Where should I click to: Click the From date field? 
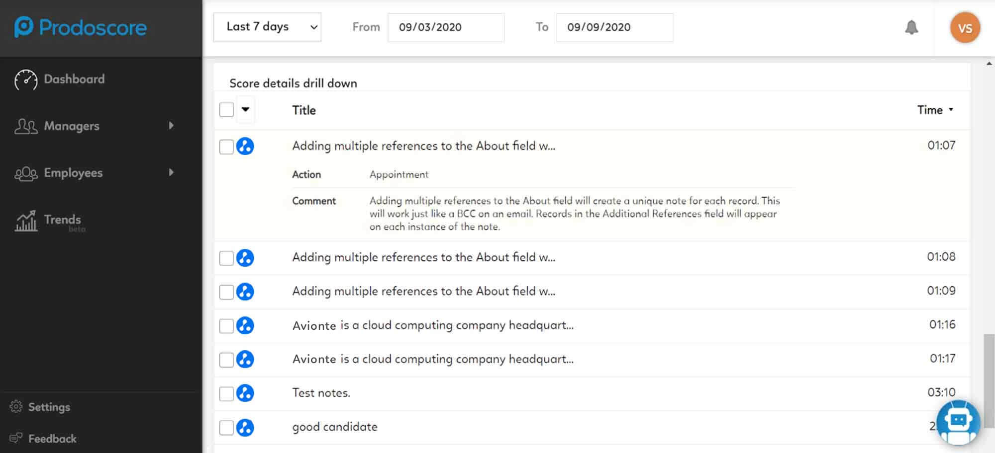(445, 27)
